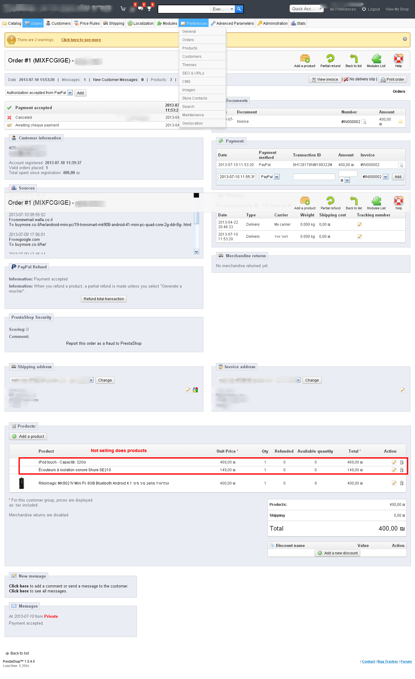
Task: Click the Logout link with the power icon
Action: point(371,9)
